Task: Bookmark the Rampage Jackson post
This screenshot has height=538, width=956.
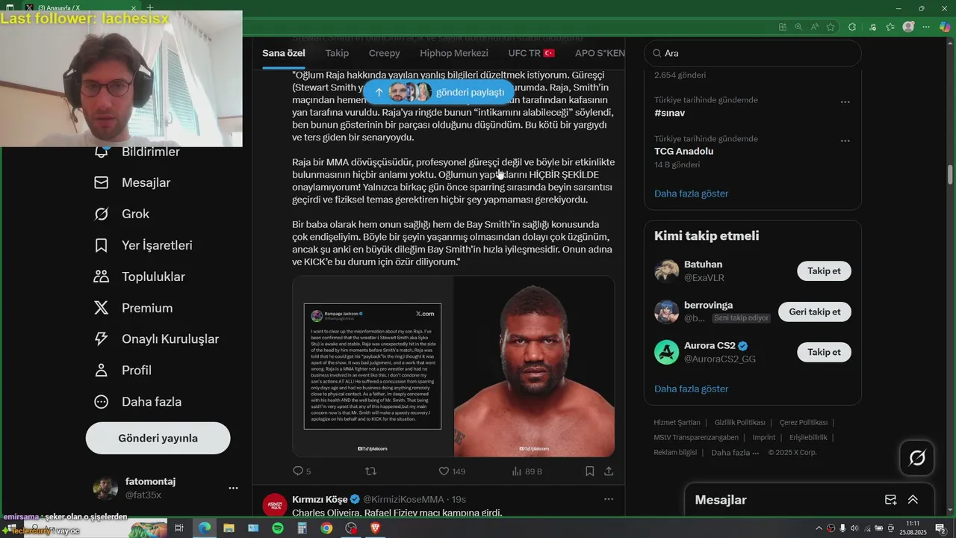Action: click(x=589, y=471)
